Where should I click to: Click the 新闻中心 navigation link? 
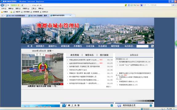pos(53,46)
